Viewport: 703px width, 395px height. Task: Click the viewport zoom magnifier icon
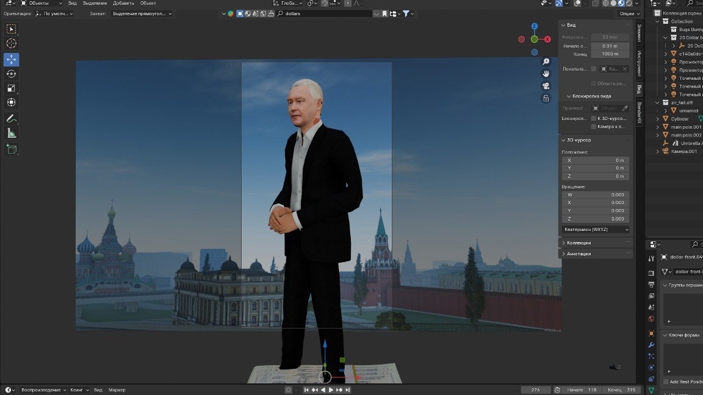[x=546, y=62]
